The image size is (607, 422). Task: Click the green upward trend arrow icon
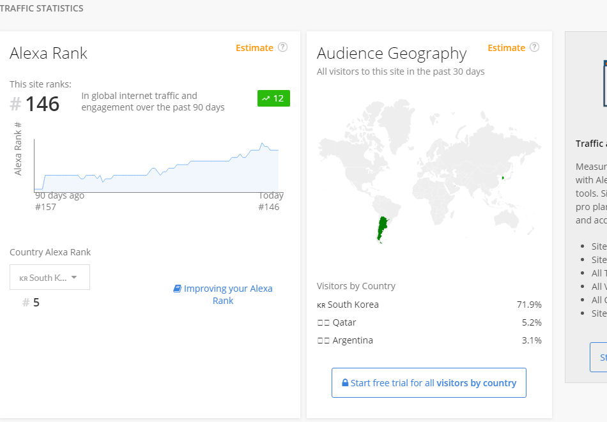(x=266, y=98)
